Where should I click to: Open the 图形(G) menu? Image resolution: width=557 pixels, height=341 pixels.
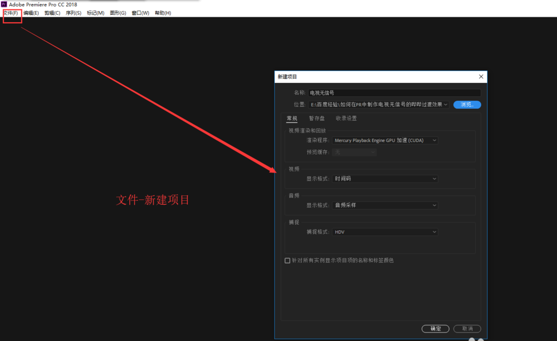117,13
